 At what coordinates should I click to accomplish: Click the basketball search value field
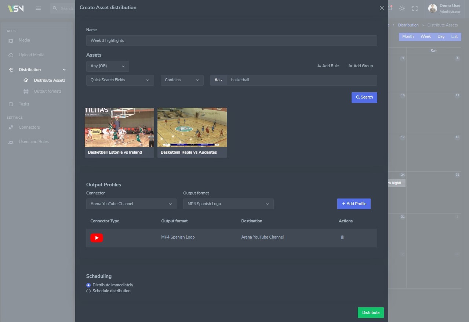coord(302,80)
